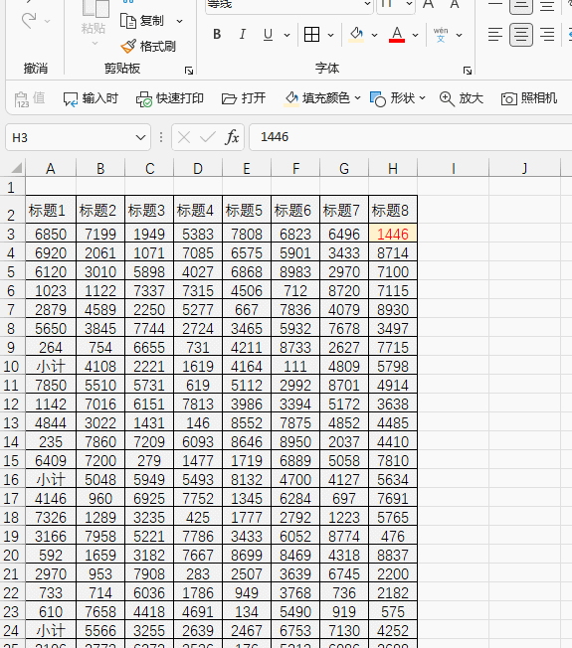
Task: Expand 填充颜色 quick toolbar dropdown
Action: [357, 98]
